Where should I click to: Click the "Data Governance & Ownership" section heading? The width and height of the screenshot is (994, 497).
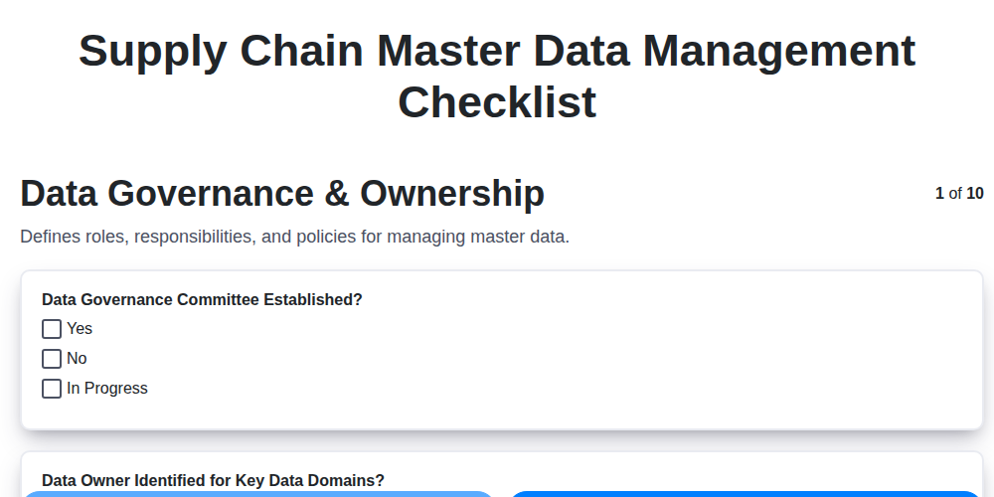click(x=282, y=194)
